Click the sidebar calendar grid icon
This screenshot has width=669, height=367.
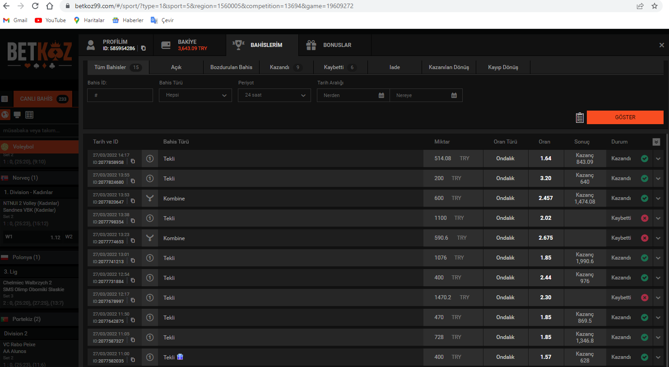[29, 115]
